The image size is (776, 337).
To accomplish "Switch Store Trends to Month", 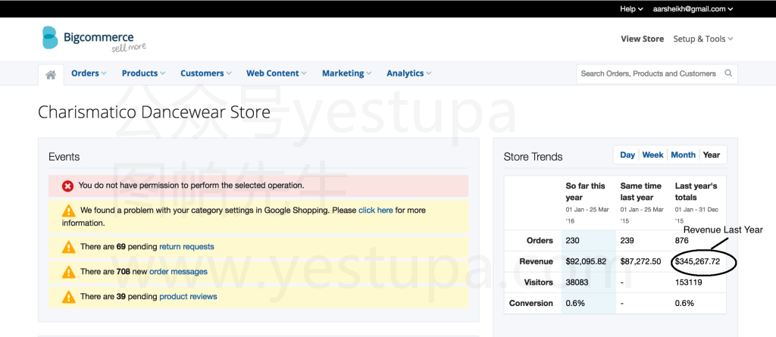I will coord(683,155).
